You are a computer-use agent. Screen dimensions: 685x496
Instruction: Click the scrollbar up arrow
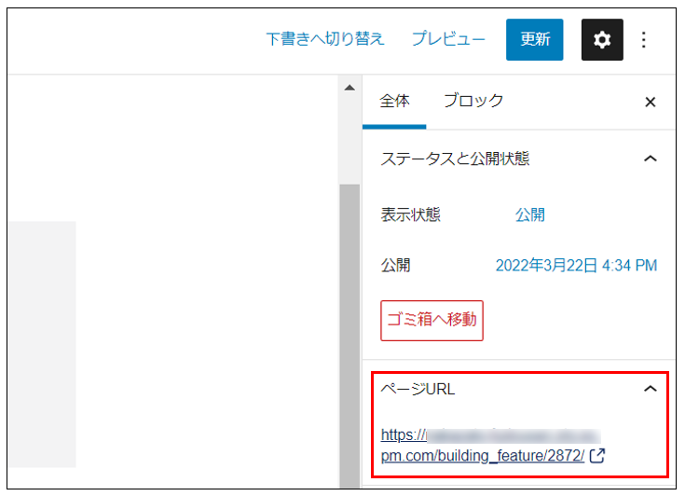coord(349,88)
